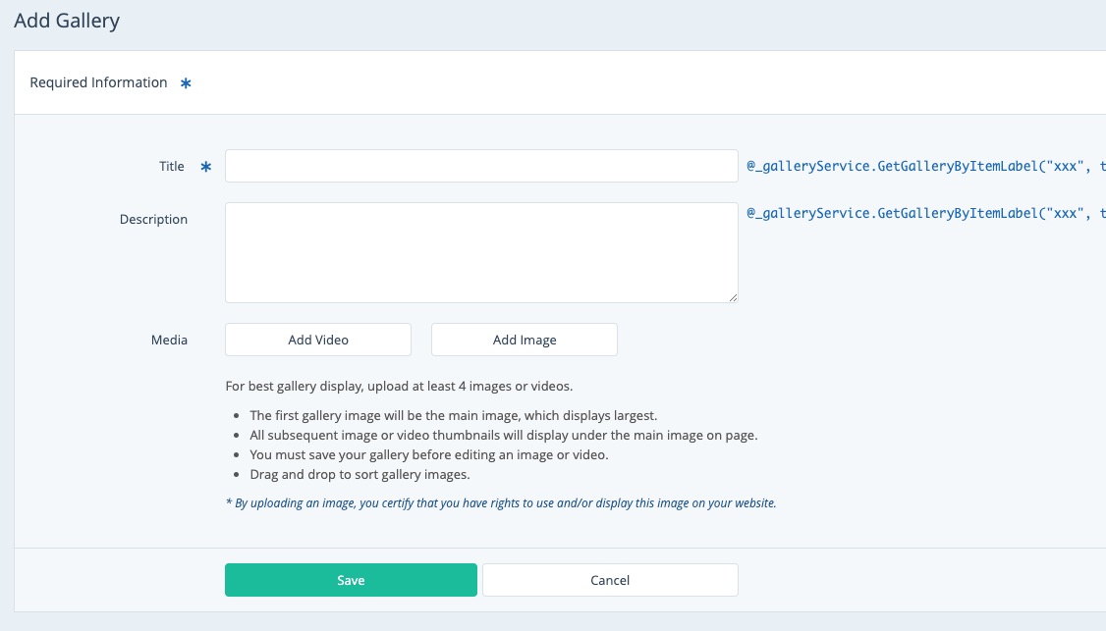The height and width of the screenshot is (631, 1106).
Task: Click the Media label
Action: [x=169, y=341]
